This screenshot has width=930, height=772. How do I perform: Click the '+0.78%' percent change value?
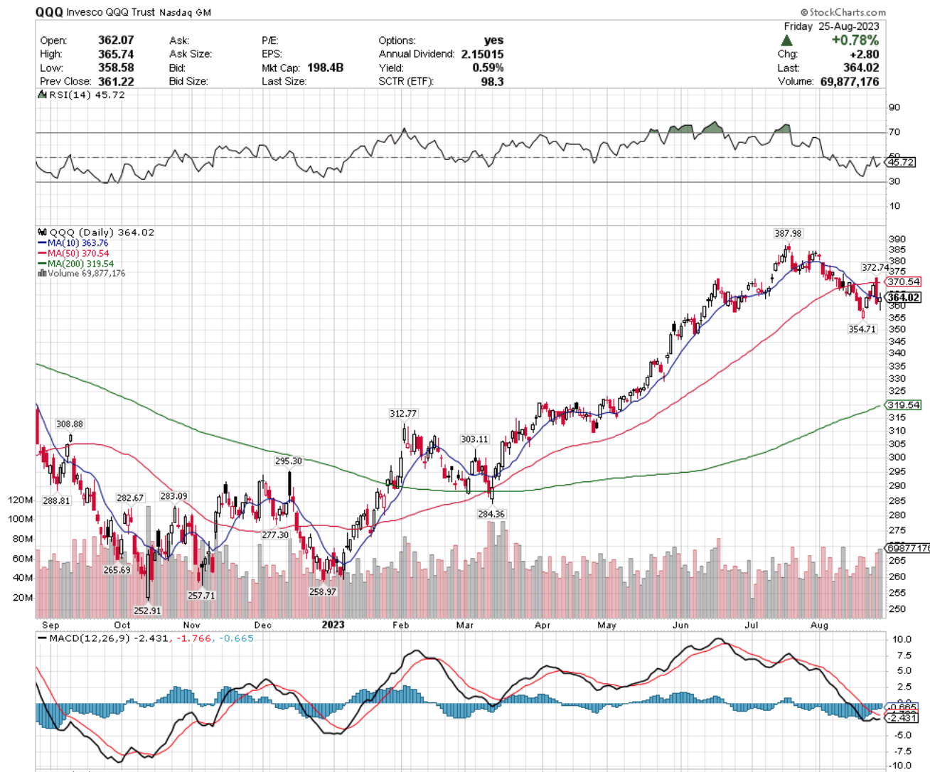tap(855, 41)
